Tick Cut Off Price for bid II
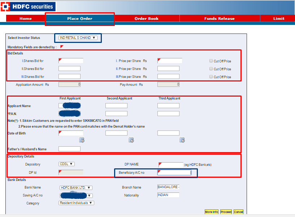Screen dimensions: 295x217 [211, 69]
